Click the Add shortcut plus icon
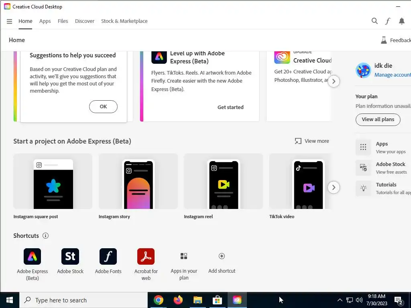The width and height of the screenshot is (411, 308). (x=222, y=256)
